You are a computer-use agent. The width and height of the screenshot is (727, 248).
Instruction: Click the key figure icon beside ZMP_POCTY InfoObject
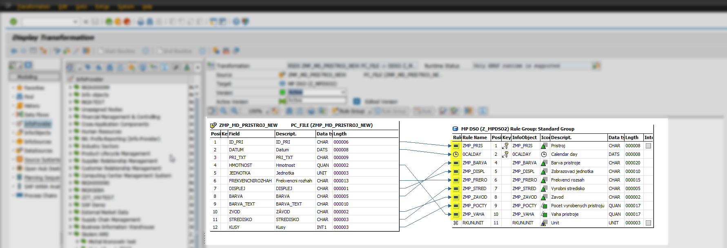tap(544, 206)
